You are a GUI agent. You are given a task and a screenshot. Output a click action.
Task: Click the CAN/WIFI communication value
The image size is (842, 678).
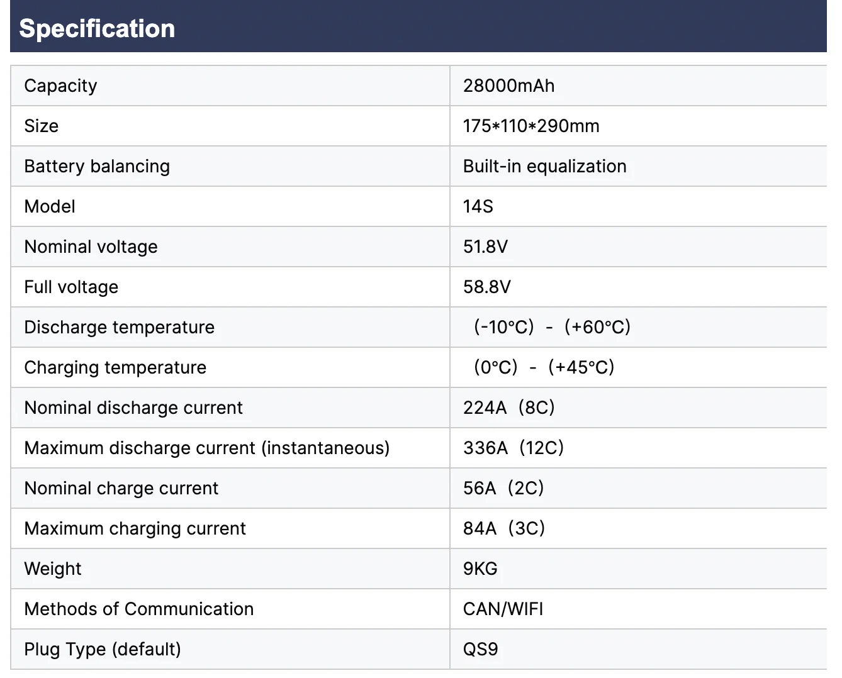503,609
